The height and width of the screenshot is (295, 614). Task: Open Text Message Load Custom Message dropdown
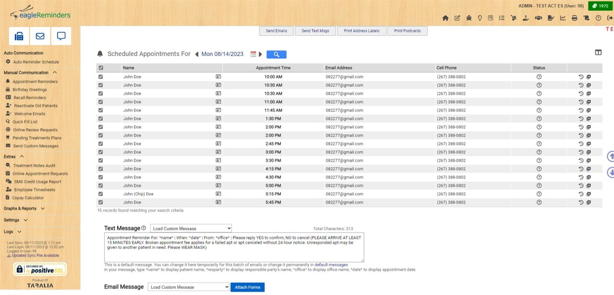191,228
